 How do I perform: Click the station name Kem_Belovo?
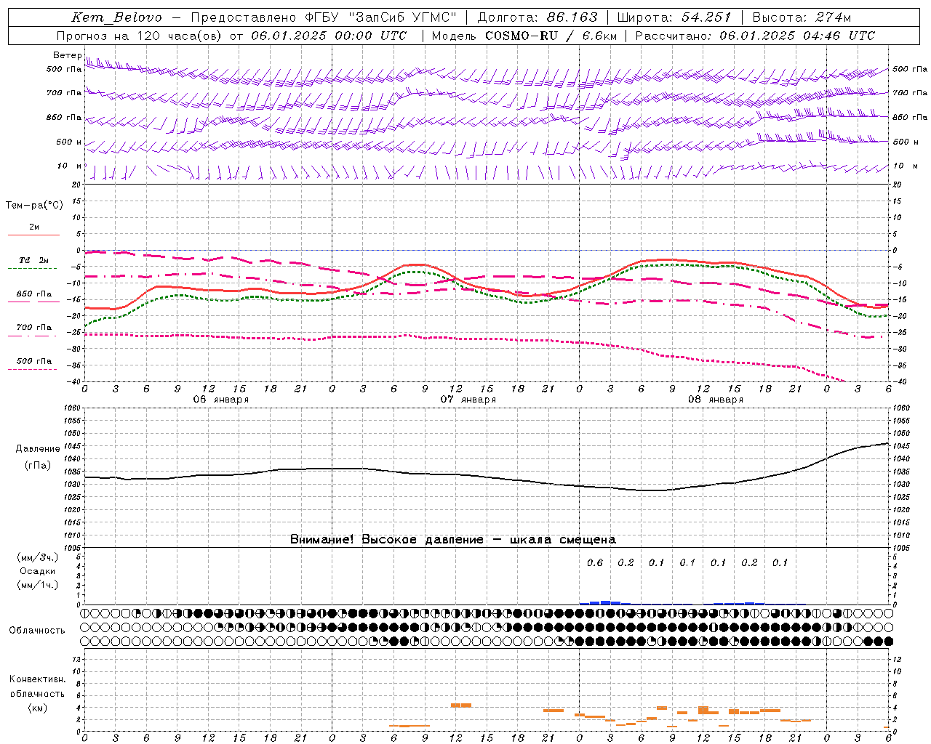pyautogui.click(x=116, y=17)
